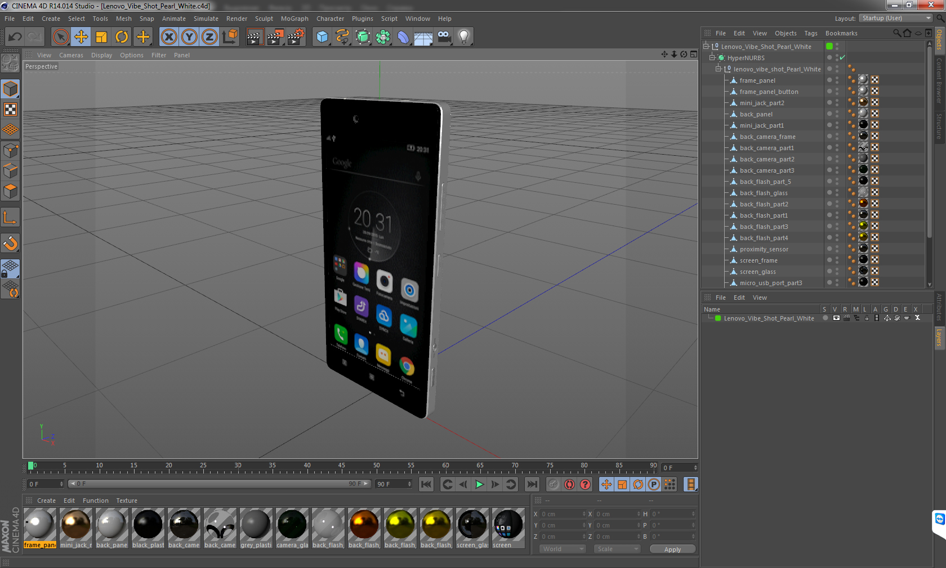The image size is (946, 568).
Task: Go to start of animation
Action: [x=426, y=484]
